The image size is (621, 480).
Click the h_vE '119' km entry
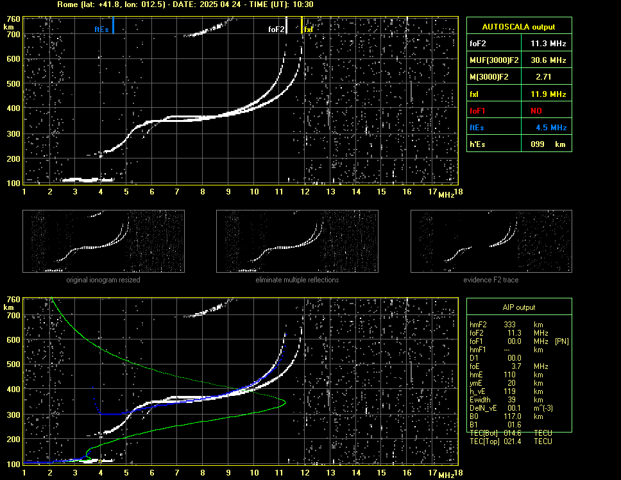509,391
